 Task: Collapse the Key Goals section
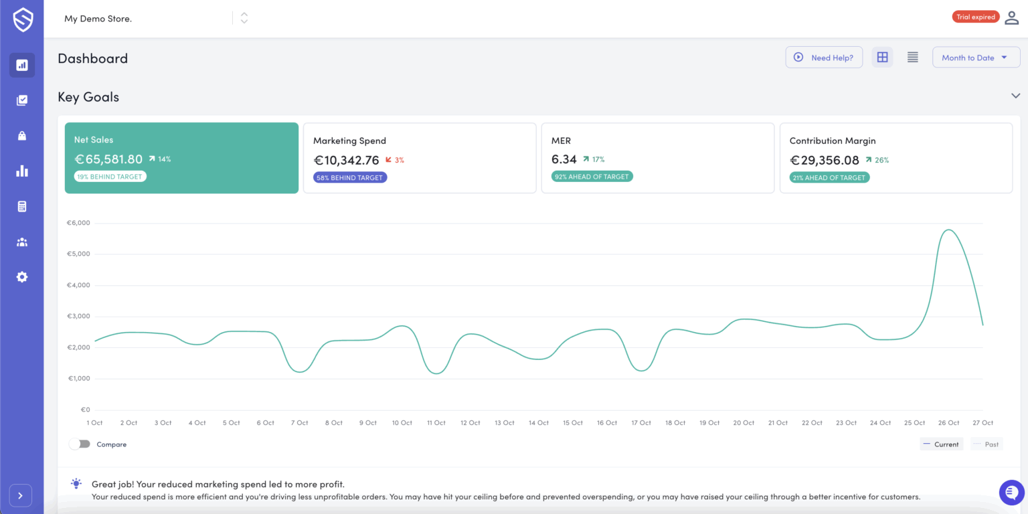click(1016, 96)
